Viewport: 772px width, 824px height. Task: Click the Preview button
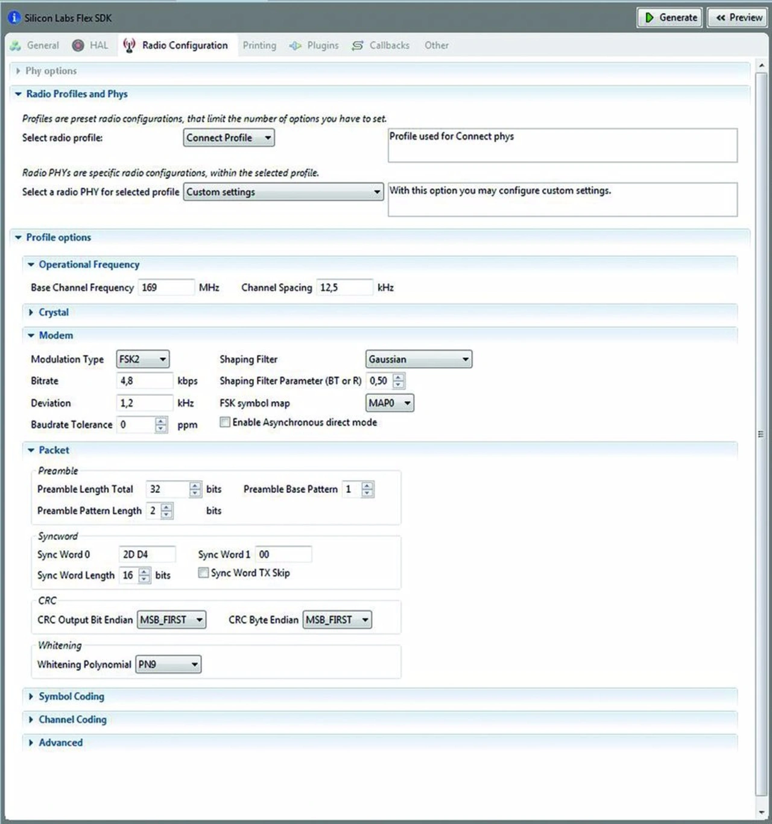point(739,17)
